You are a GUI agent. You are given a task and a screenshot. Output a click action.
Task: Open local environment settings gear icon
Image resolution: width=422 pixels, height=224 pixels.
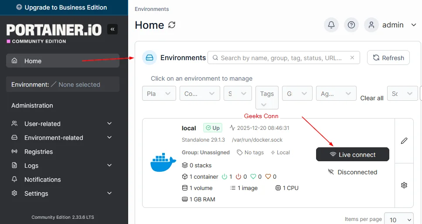404,185
